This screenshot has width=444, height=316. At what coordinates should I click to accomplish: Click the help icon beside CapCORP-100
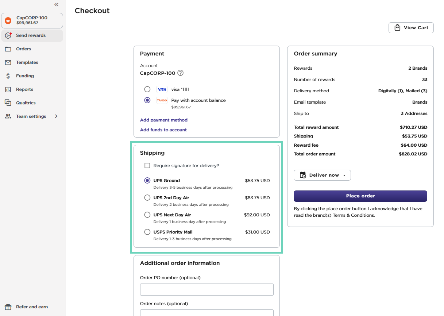point(180,73)
